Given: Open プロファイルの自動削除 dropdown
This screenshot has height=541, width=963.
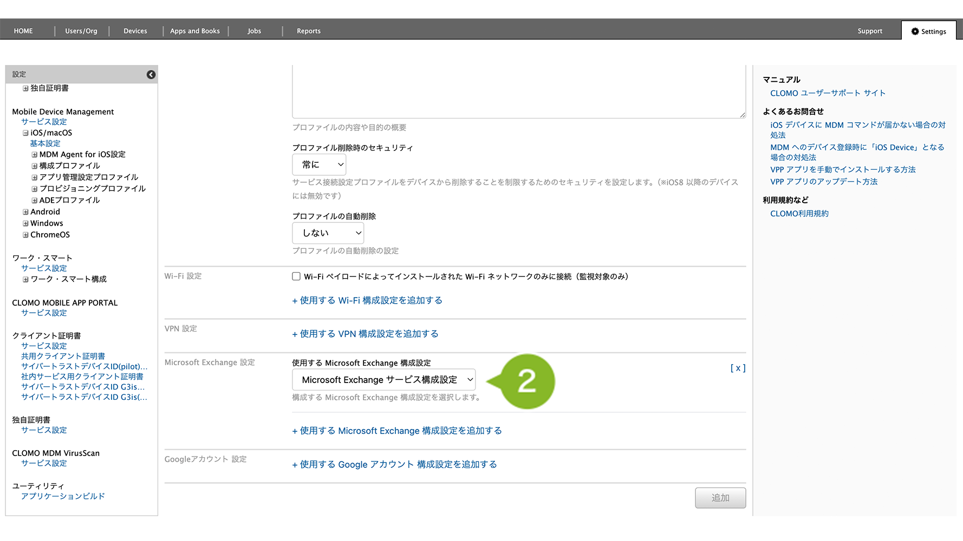Looking at the screenshot, I should pos(328,233).
